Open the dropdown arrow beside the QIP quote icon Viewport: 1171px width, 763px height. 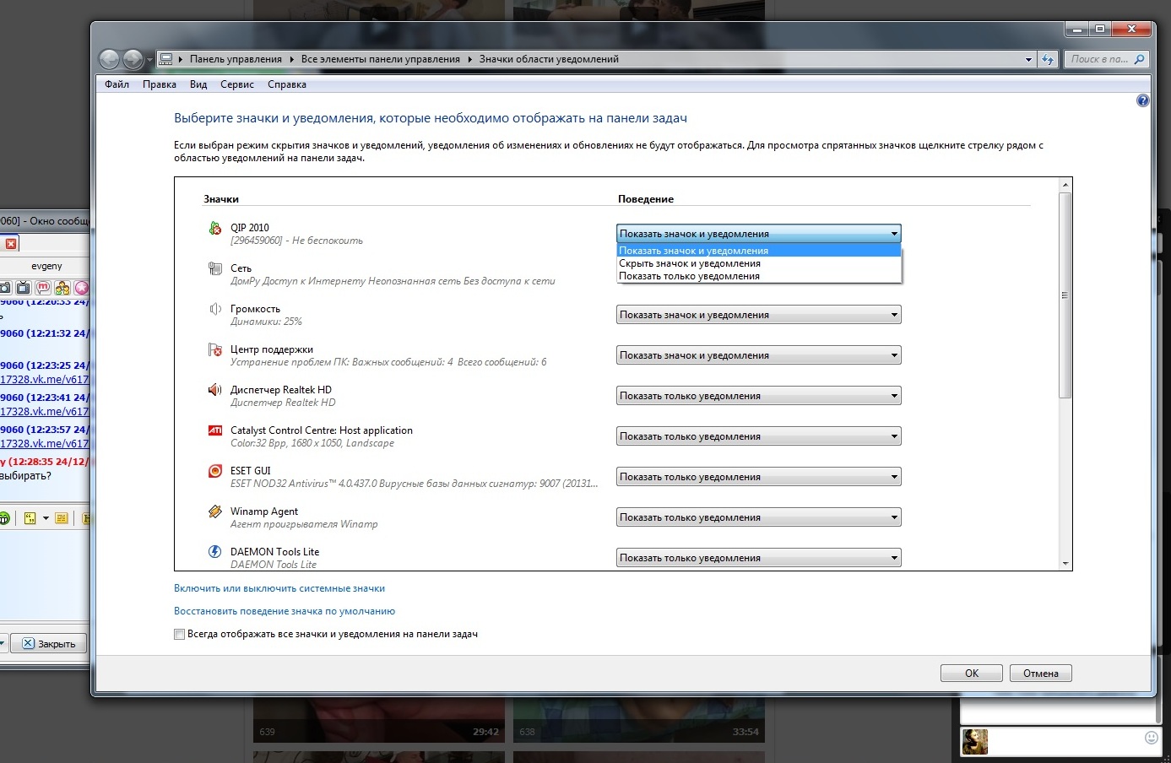[x=46, y=517]
